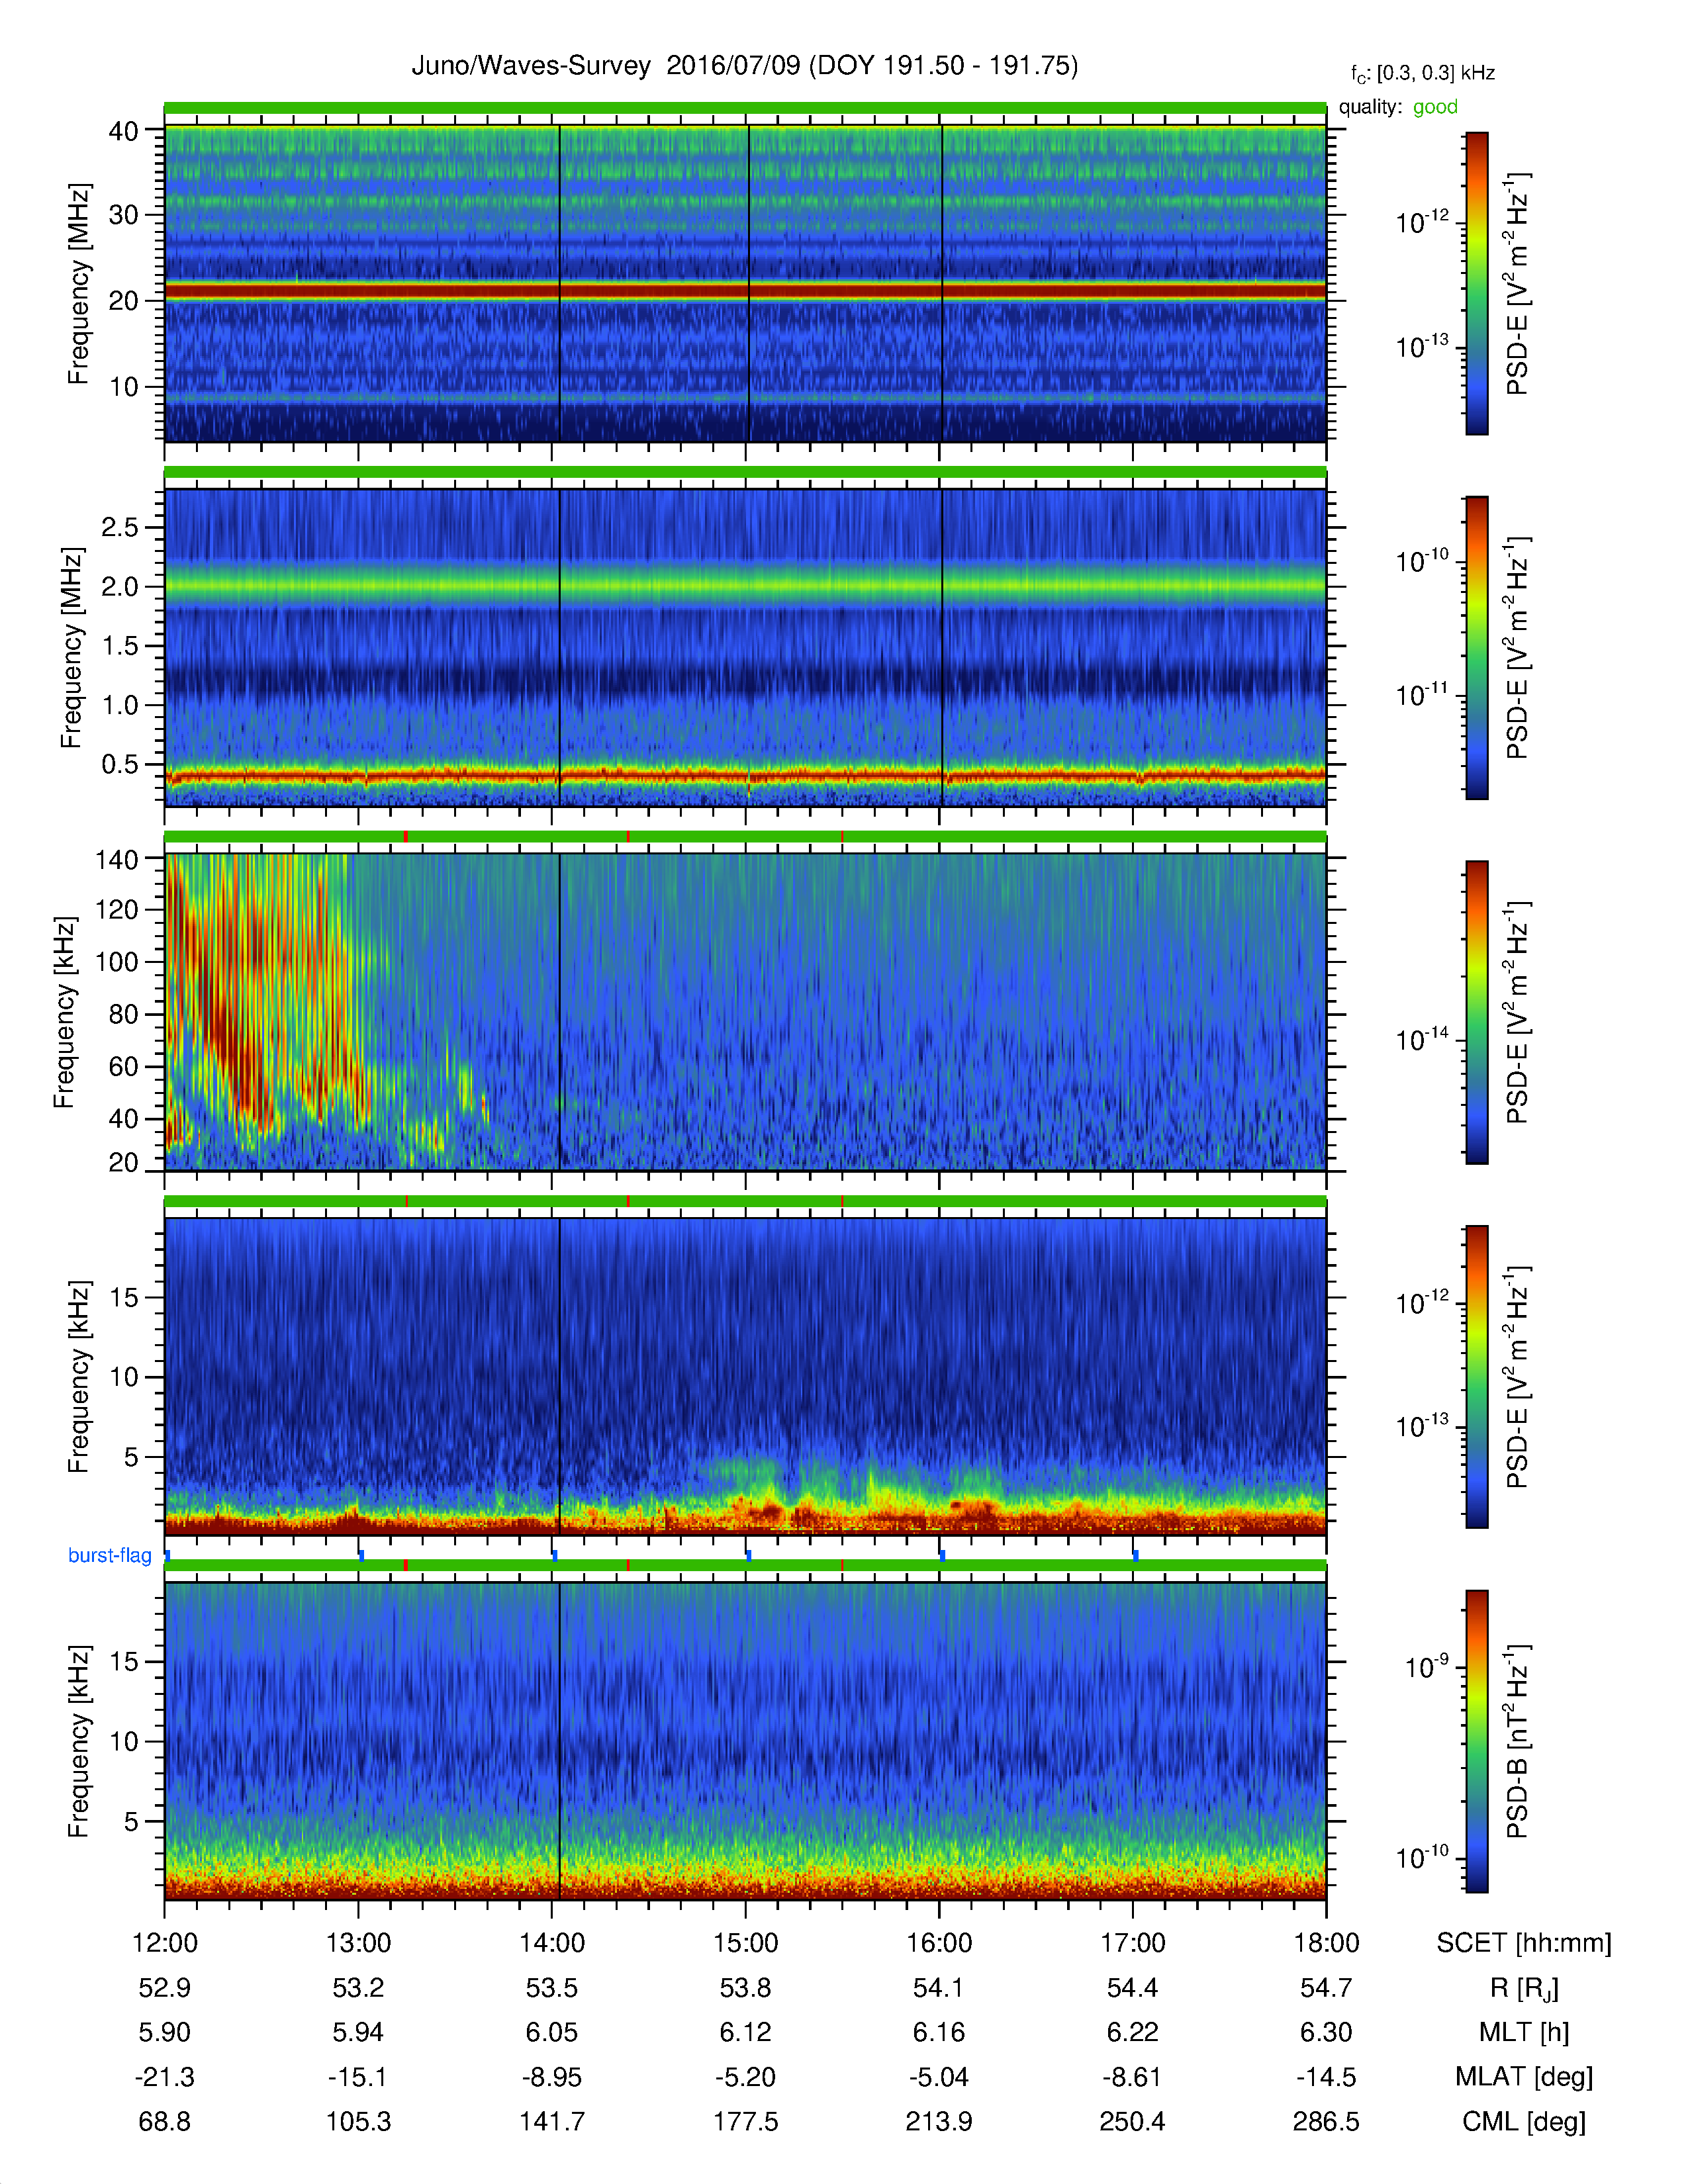Click the blue burst-flag label
1688x2184 pixels.
pos(110,1555)
